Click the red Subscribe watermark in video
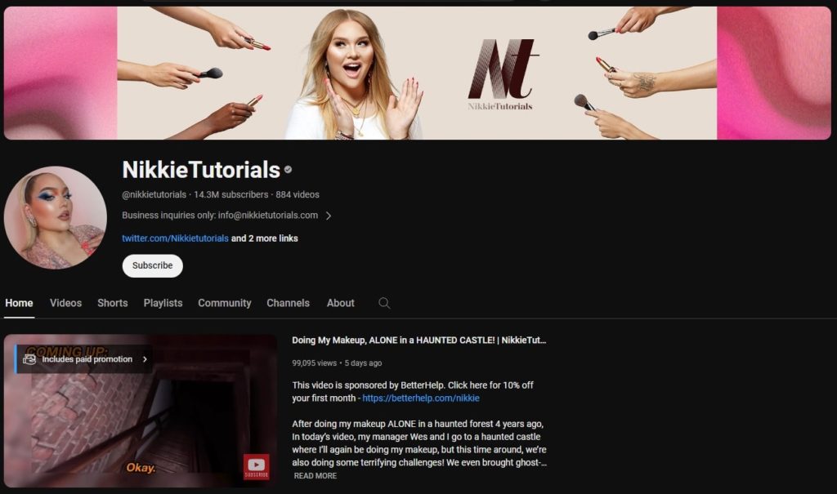This screenshot has width=837, height=494. click(x=256, y=468)
